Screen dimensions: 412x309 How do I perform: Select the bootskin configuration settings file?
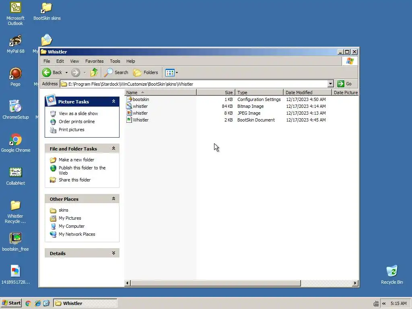(138, 99)
